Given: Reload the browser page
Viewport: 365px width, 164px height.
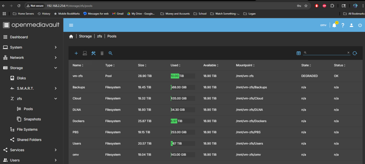Looking at the screenshot, I should [x=19, y=6].
